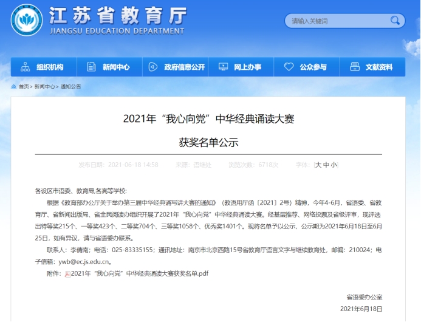Set font size to medium (中)
Viewport: 421px width, 322px height.
click(x=326, y=165)
